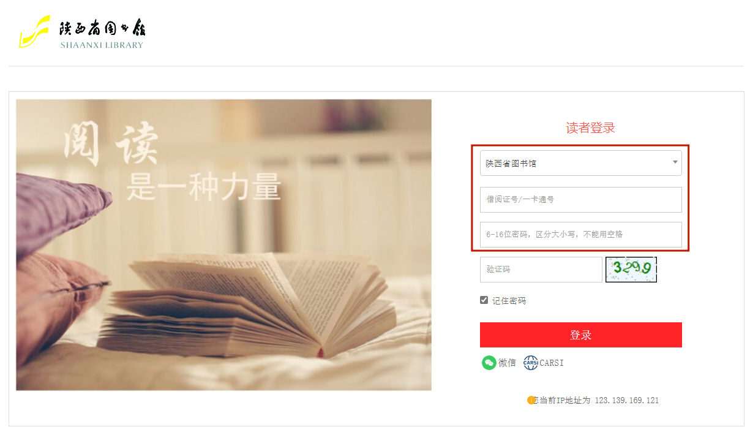750x432 pixels.
Task: Log in via the green WeChat icon
Action: point(489,363)
